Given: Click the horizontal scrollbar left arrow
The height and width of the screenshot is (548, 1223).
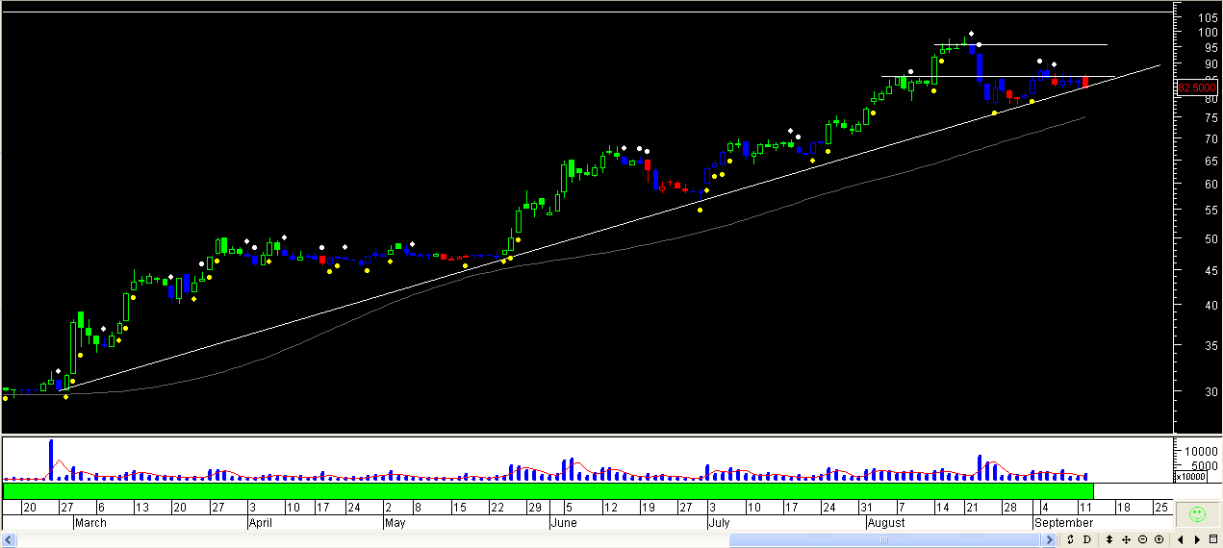Looking at the screenshot, I should (x=8, y=539).
